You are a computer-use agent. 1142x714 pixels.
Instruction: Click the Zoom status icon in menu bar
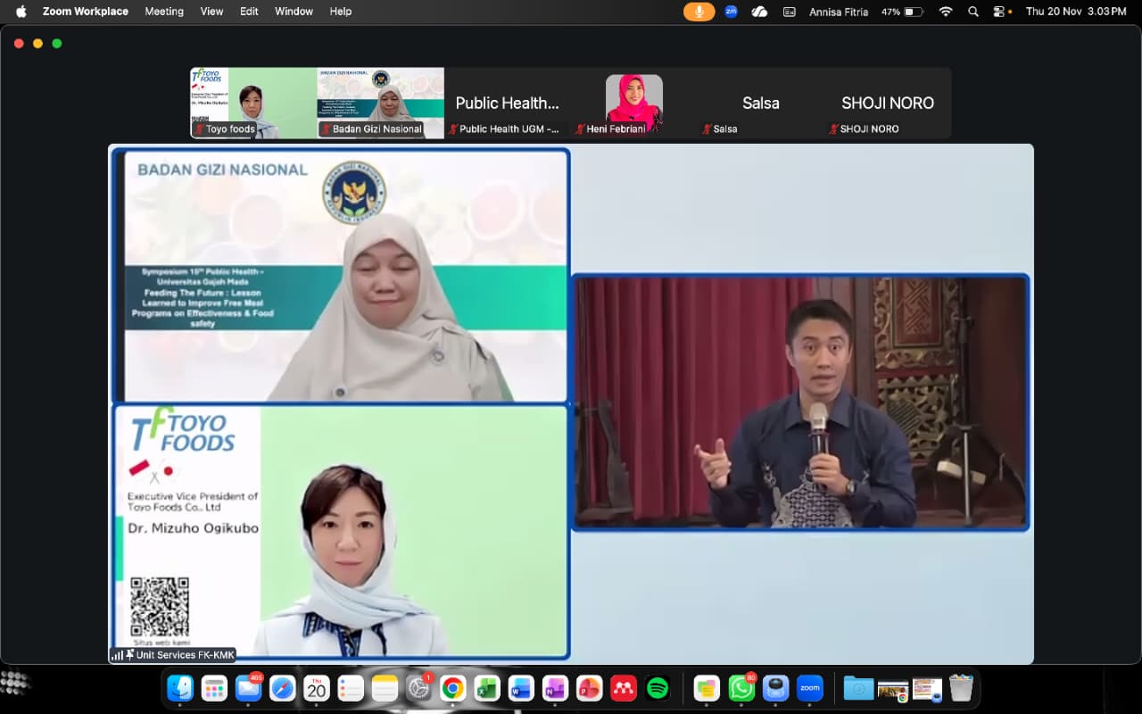click(731, 12)
